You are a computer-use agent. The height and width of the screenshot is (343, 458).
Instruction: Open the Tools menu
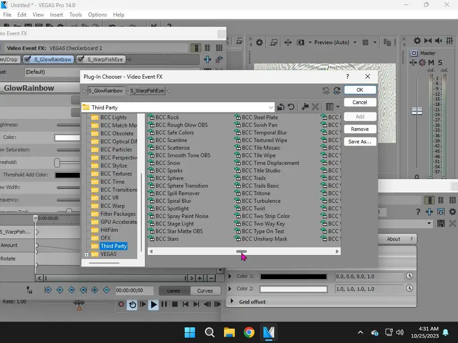(75, 15)
